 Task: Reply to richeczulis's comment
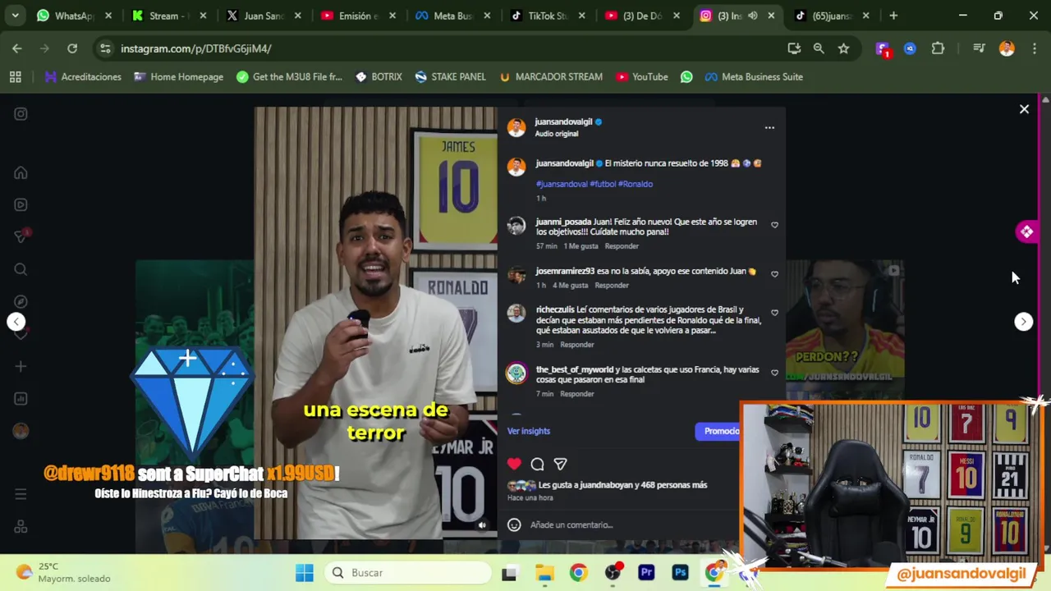coord(576,345)
